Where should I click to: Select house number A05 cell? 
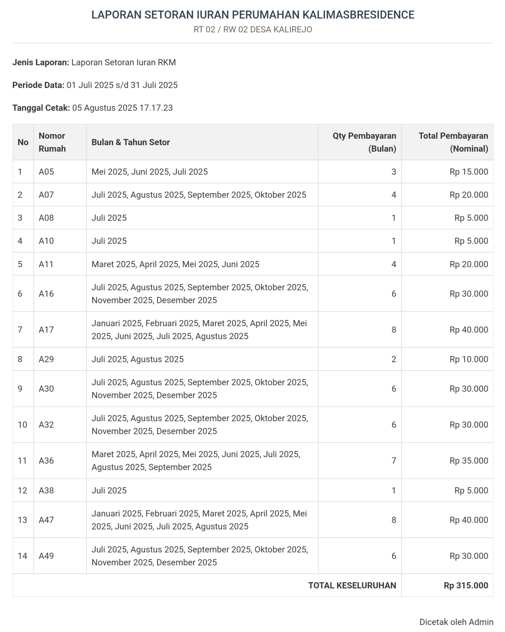click(x=46, y=172)
